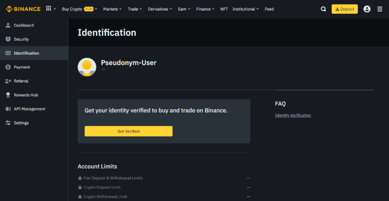Image resolution: width=389 pixels, height=201 pixels.
Task: Expand the Derivatives dropdown
Action: tap(160, 9)
